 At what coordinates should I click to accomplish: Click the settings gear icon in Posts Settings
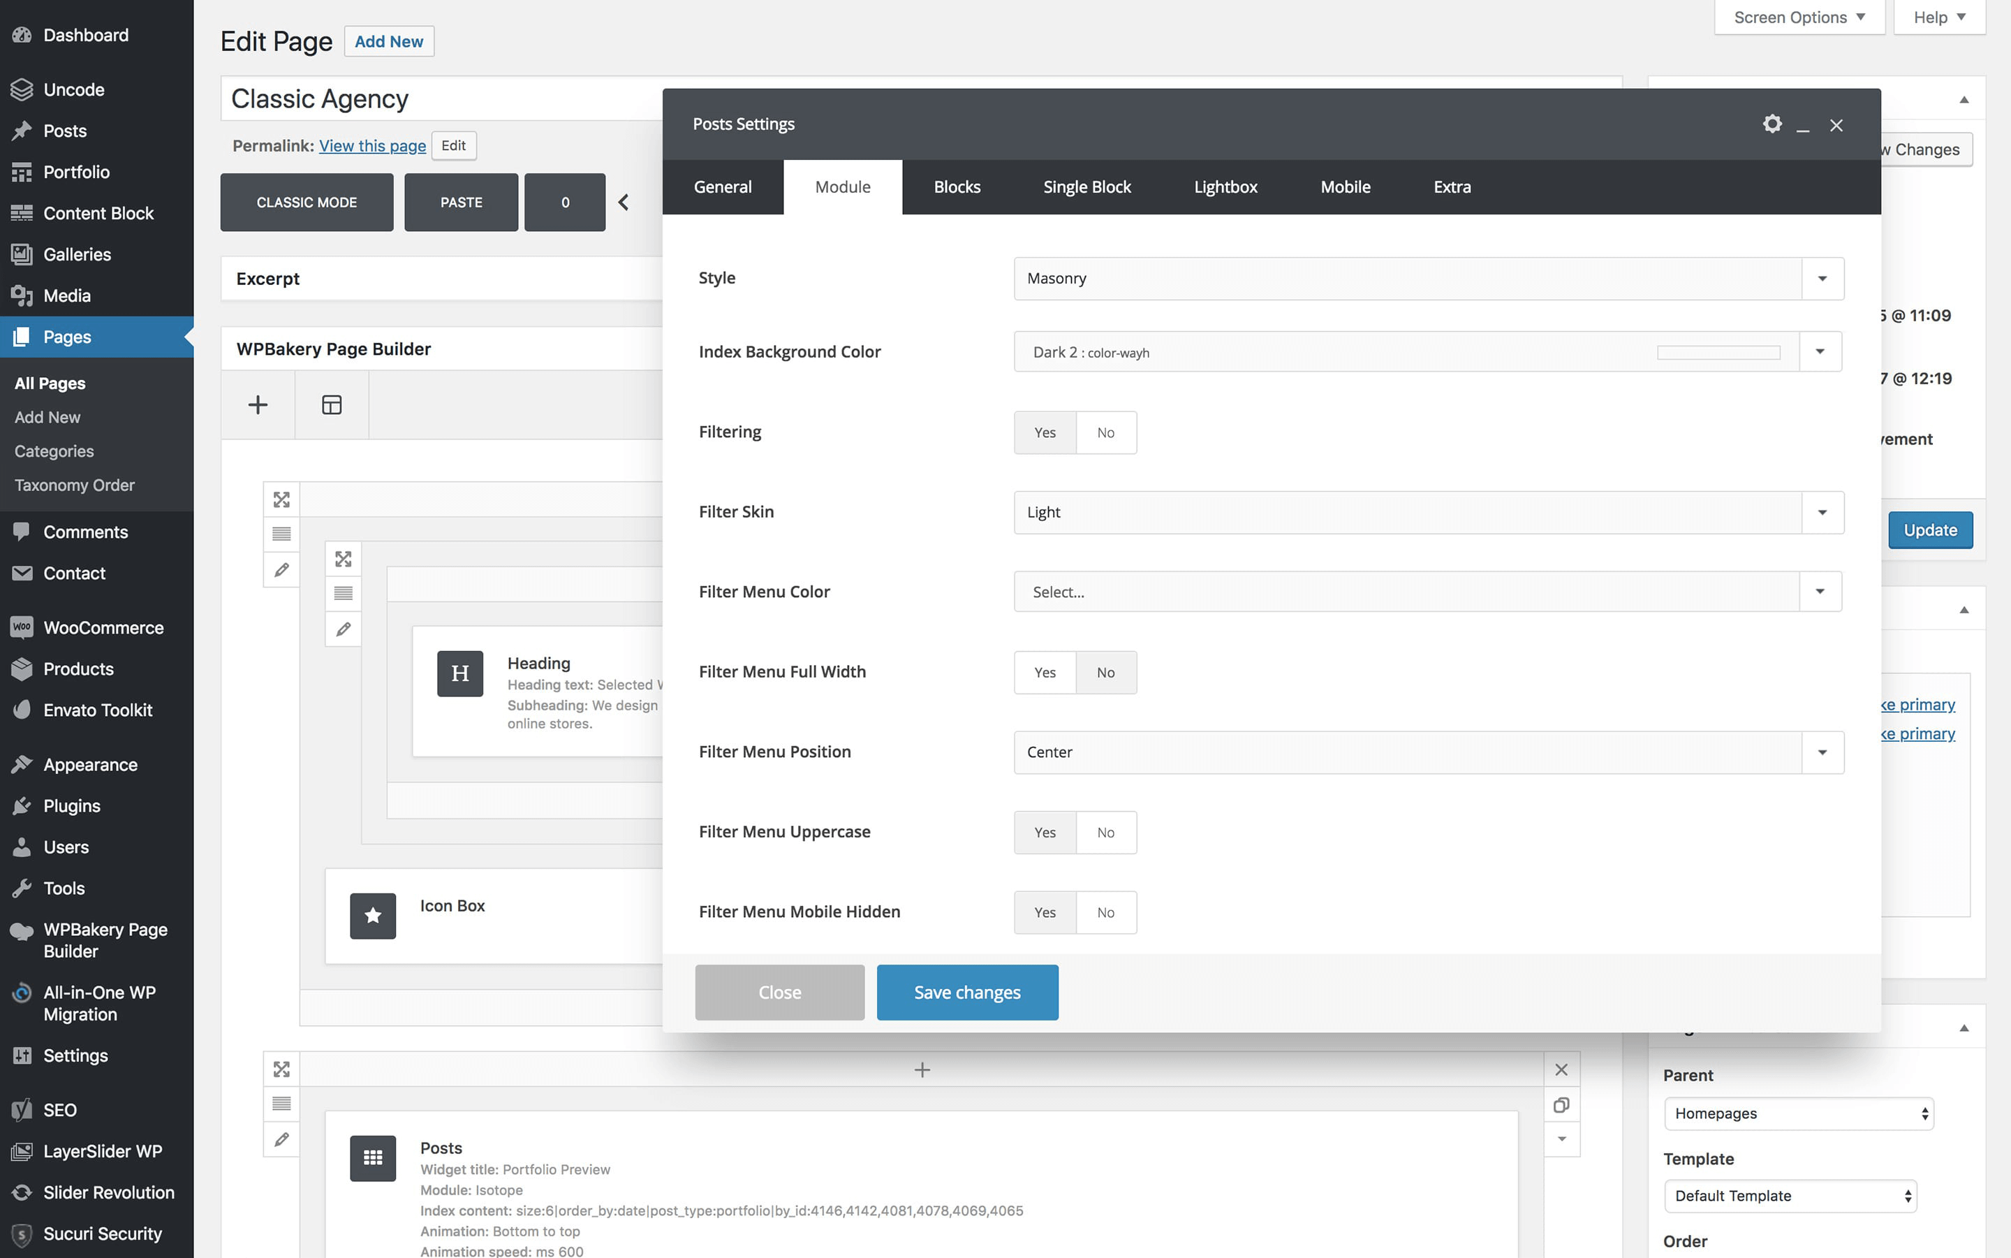pos(1772,123)
